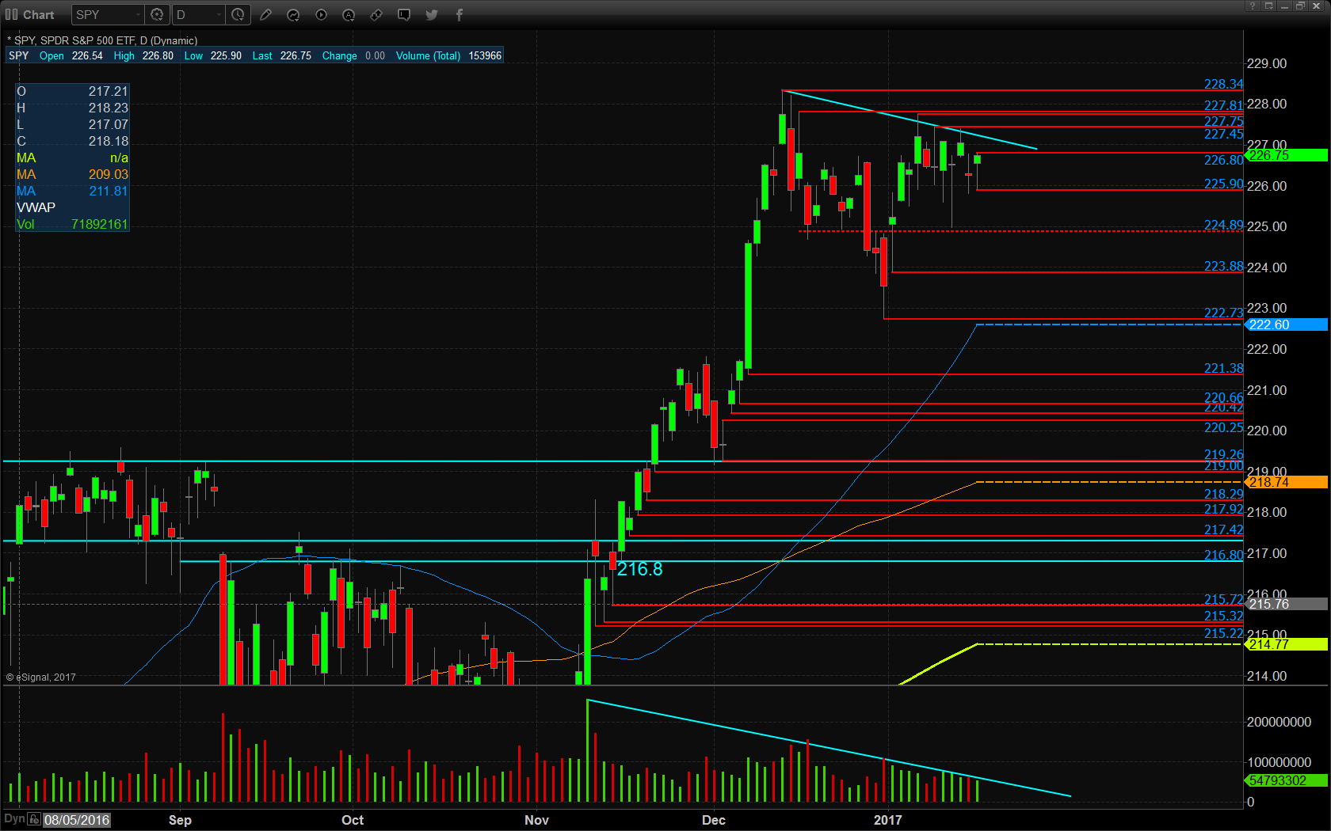The height and width of the screenshot is (831, 1331).
Task: Click the 228.34 resistance line label
Action: click(1223, 84)
